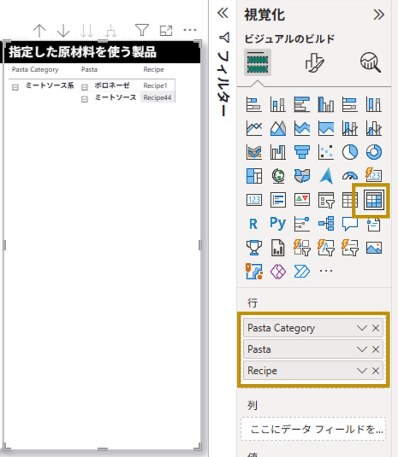Screen dimensions: 398x457
Task: Pick the Python visual icon
Action: pyautogui.click(x=277, y=224)
